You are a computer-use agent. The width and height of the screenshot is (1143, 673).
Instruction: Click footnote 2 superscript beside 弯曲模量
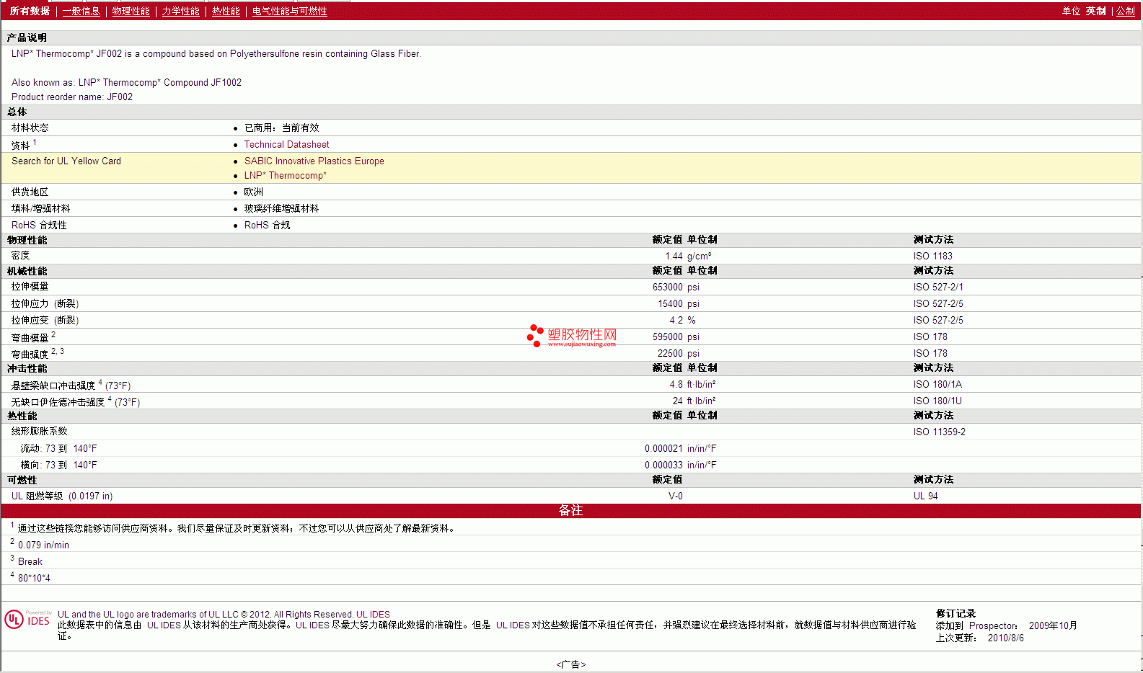53,334
